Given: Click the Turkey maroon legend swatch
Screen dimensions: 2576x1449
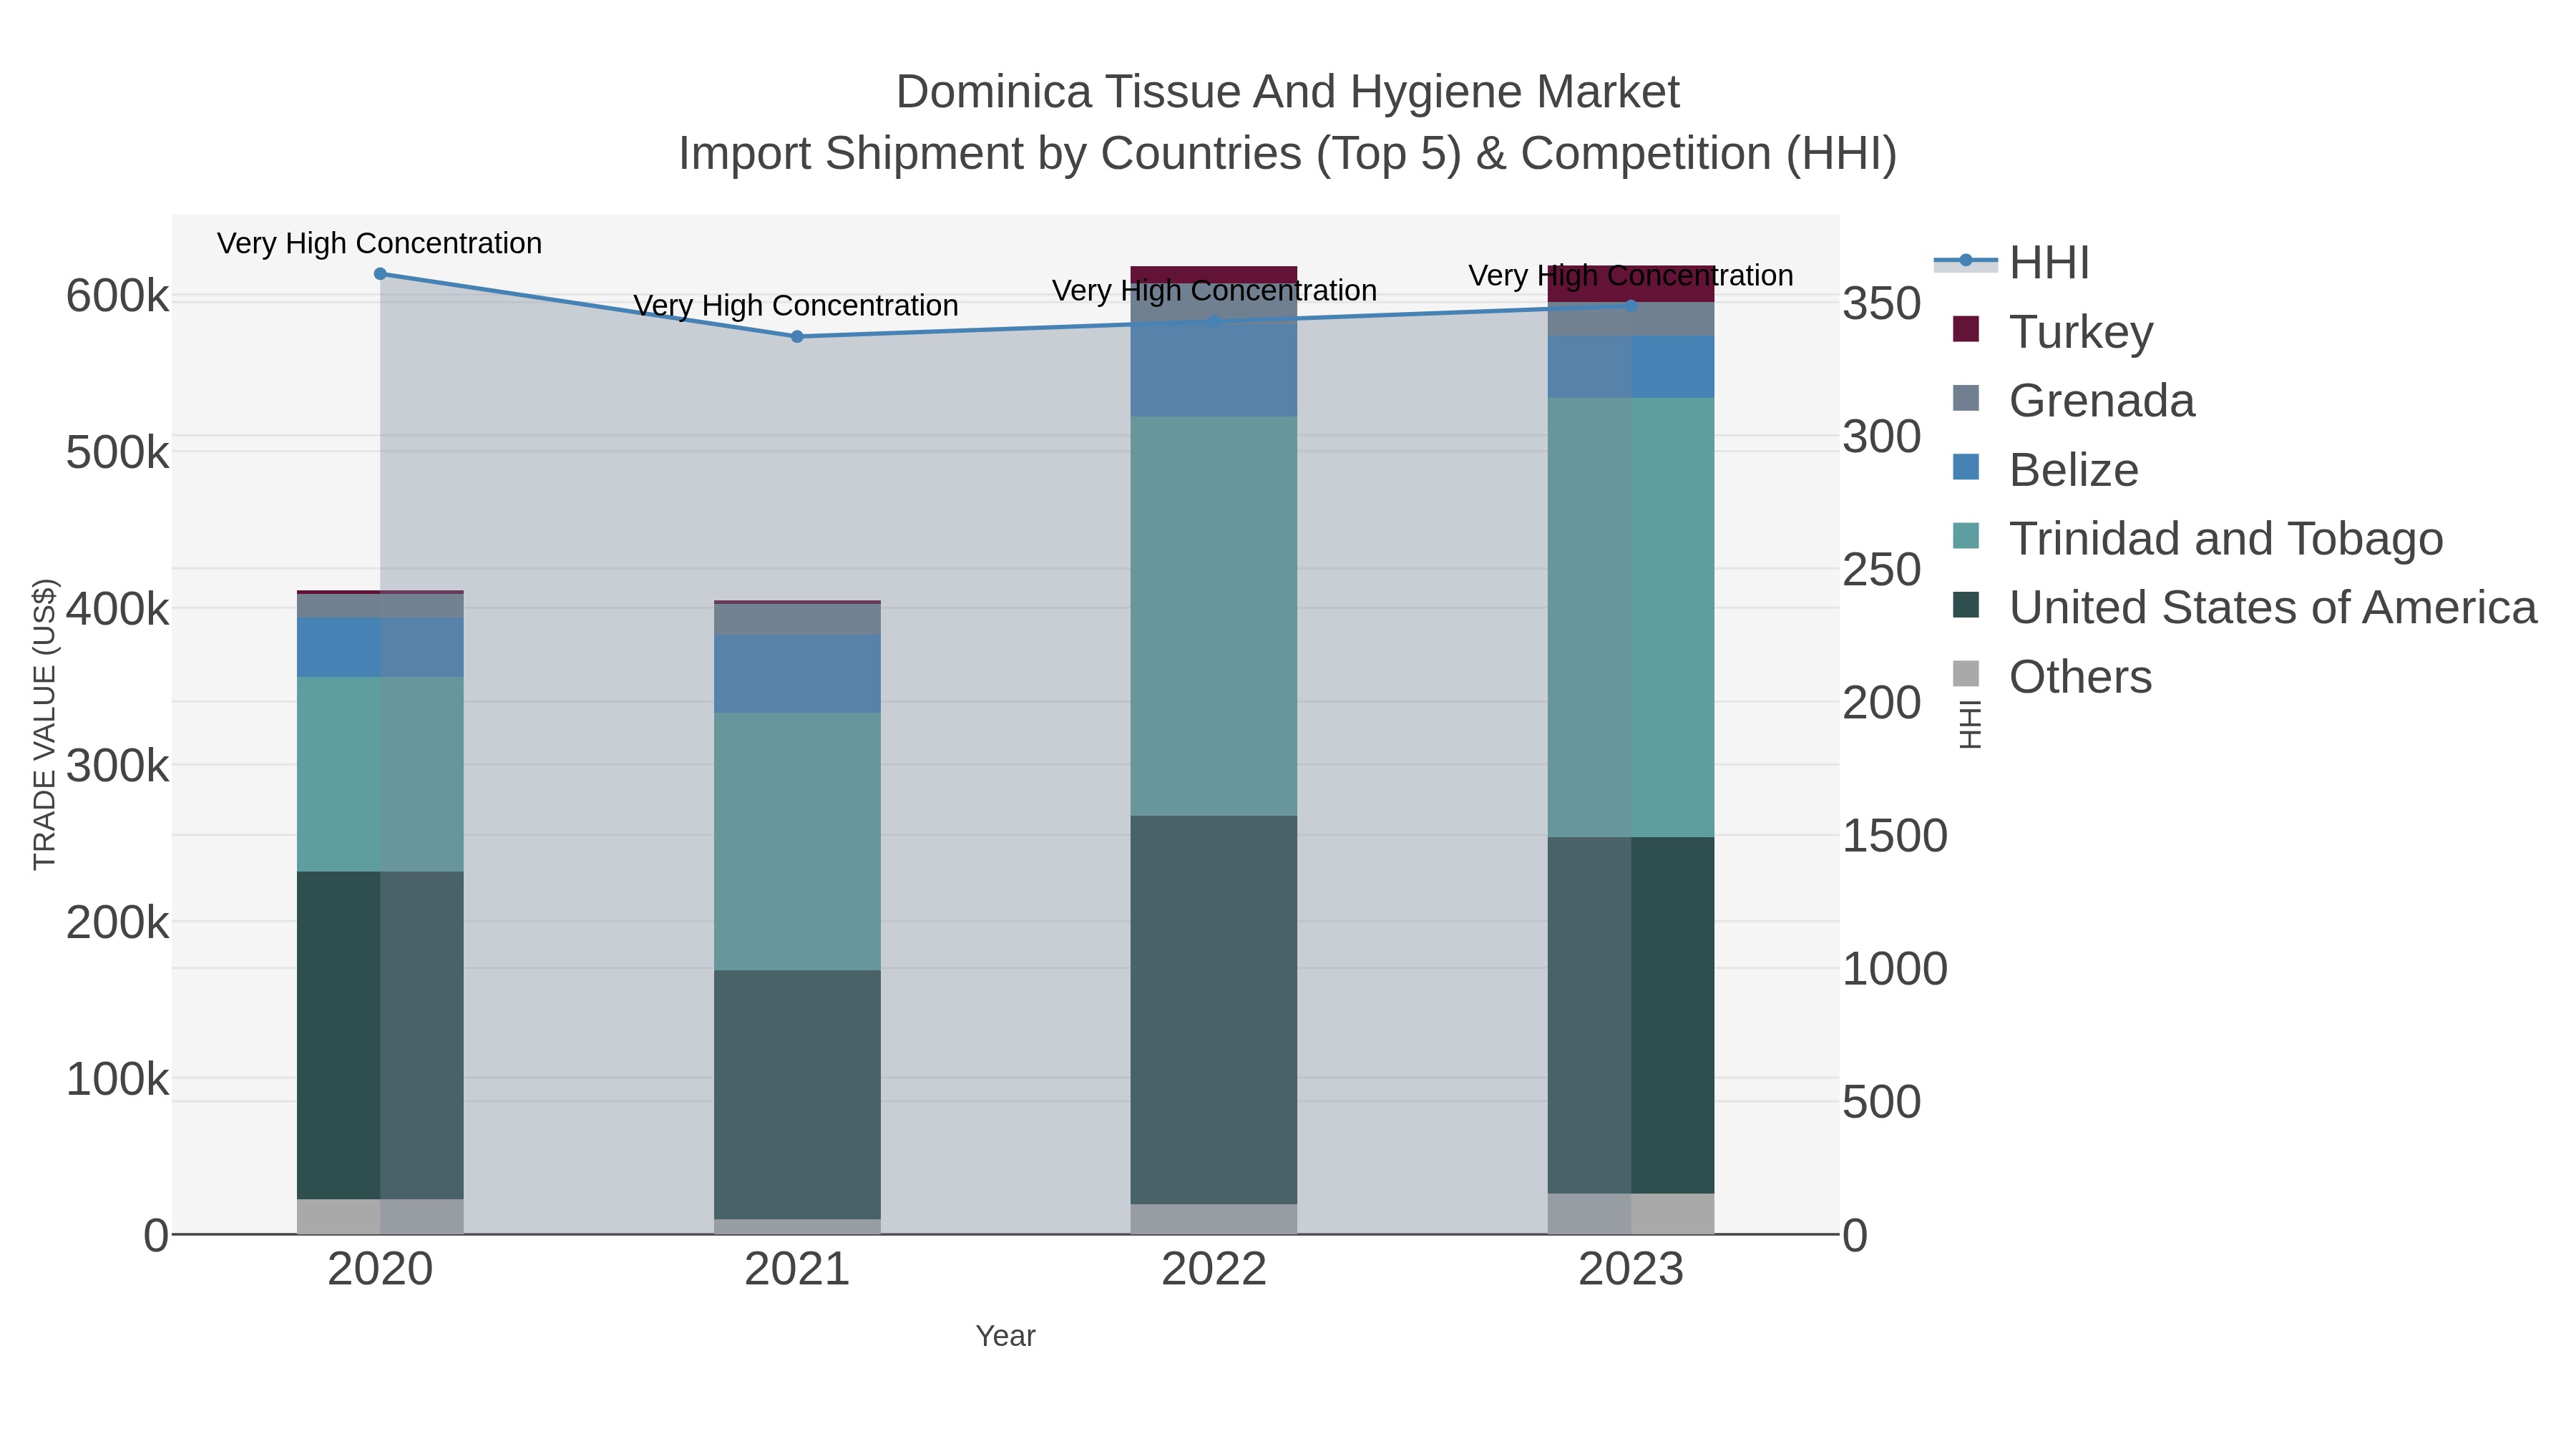Looking at the screenshot, I should click(1966, 329).
